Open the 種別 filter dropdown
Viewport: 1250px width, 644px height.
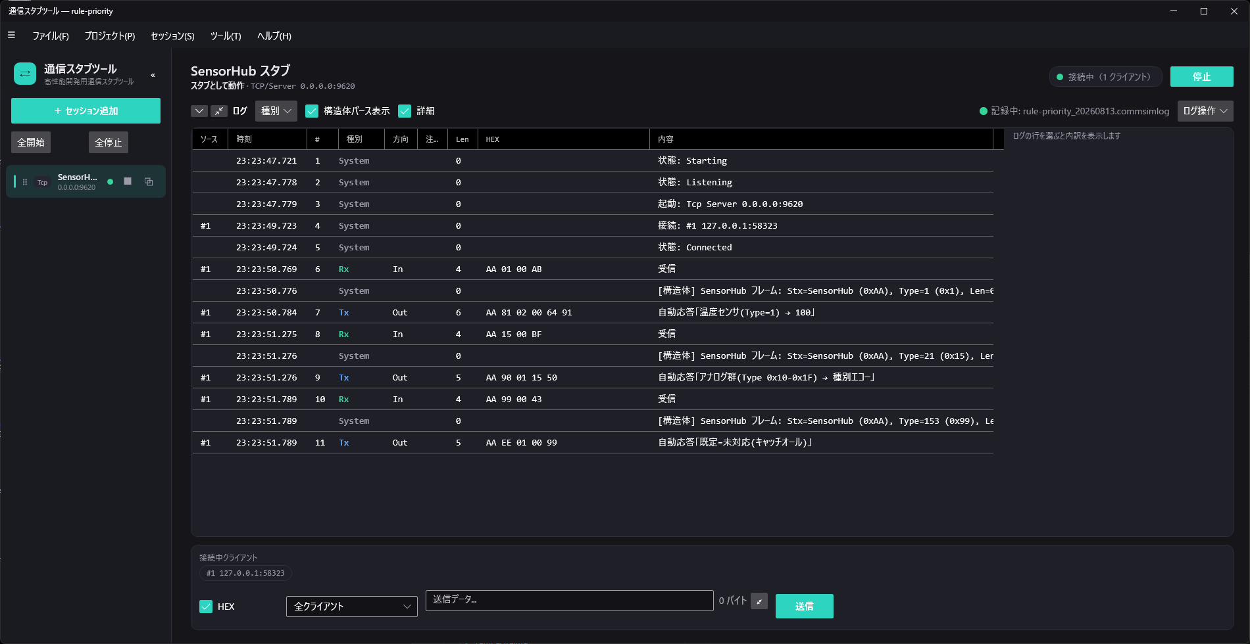(276, 111)
